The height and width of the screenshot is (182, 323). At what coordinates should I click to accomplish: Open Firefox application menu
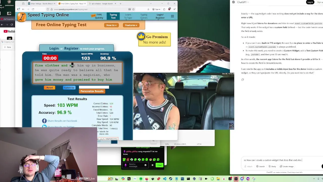(174, 9)
